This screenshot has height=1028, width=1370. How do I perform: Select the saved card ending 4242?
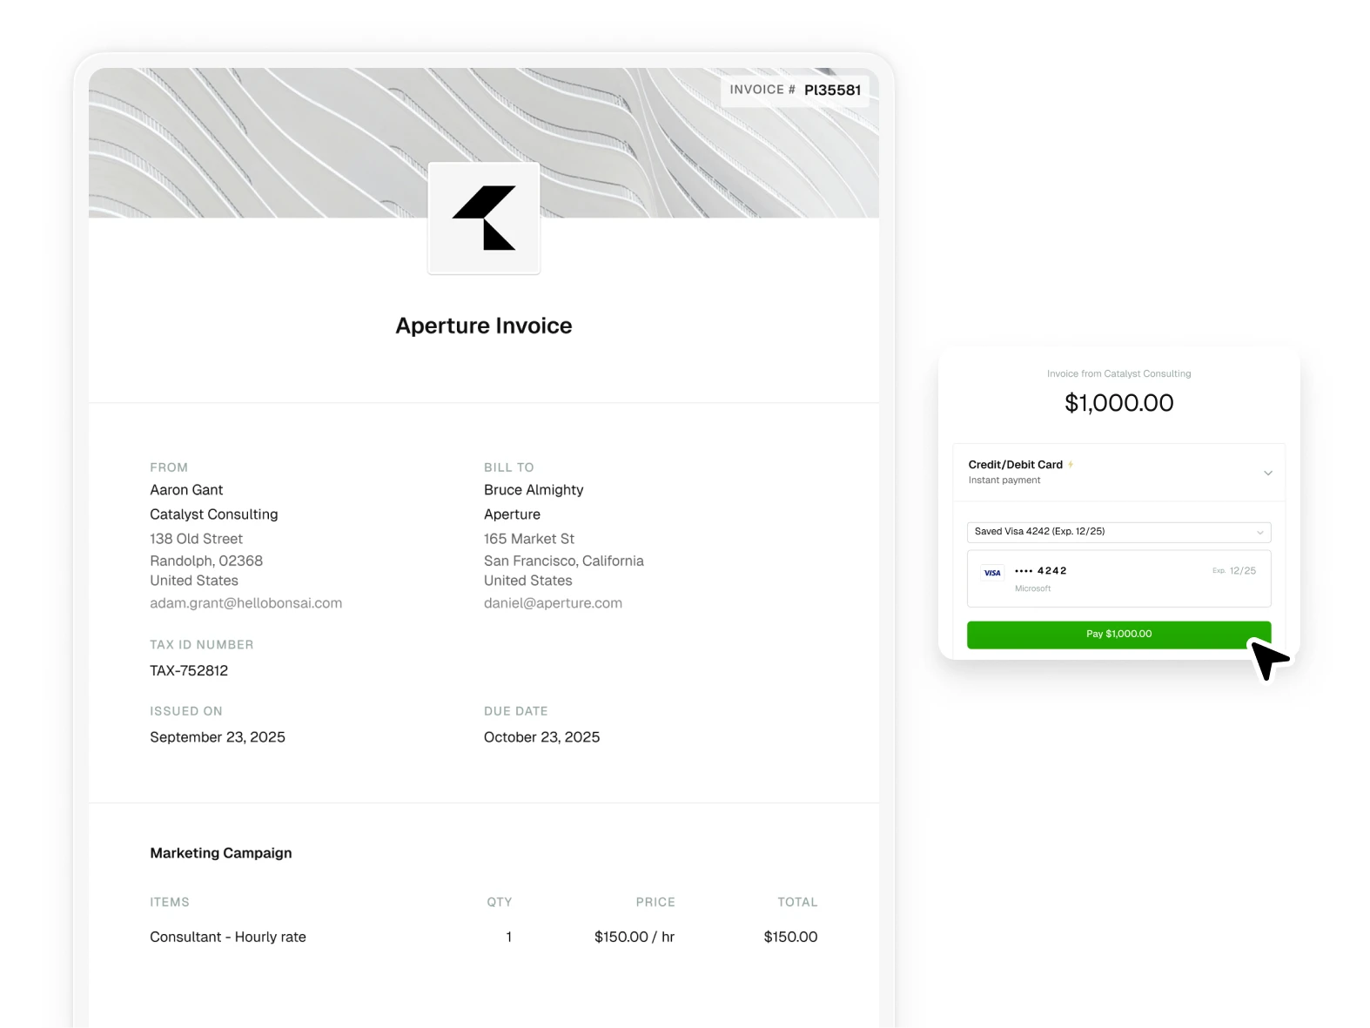(x=1118, y=578)
